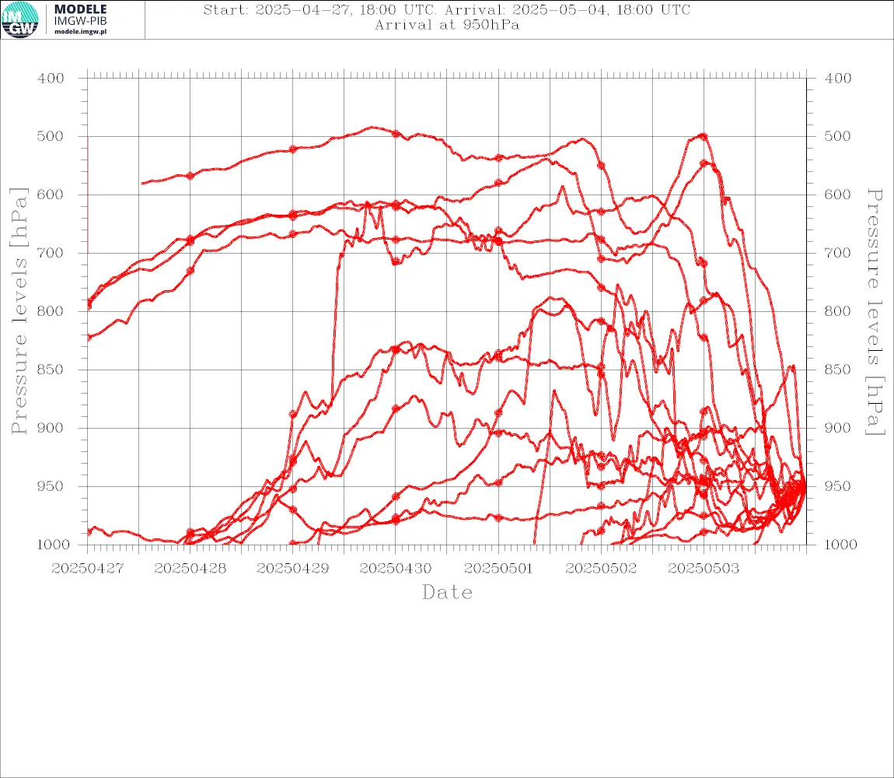Click the IMGW-PIB label
This screenshot has height=778, width=894.
(x=80, y=21)
